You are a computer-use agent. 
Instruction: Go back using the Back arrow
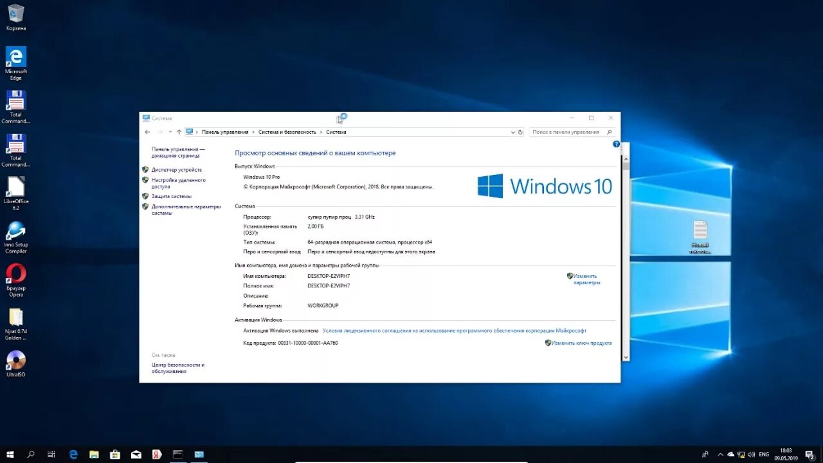point(147,132)
